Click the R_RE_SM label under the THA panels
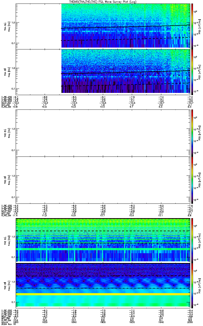Viewport: 203px width, 326px height. click(x=6, y=107)
